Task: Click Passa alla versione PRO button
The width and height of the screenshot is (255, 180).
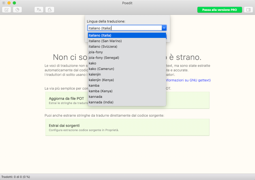Action: click(220, 10)
